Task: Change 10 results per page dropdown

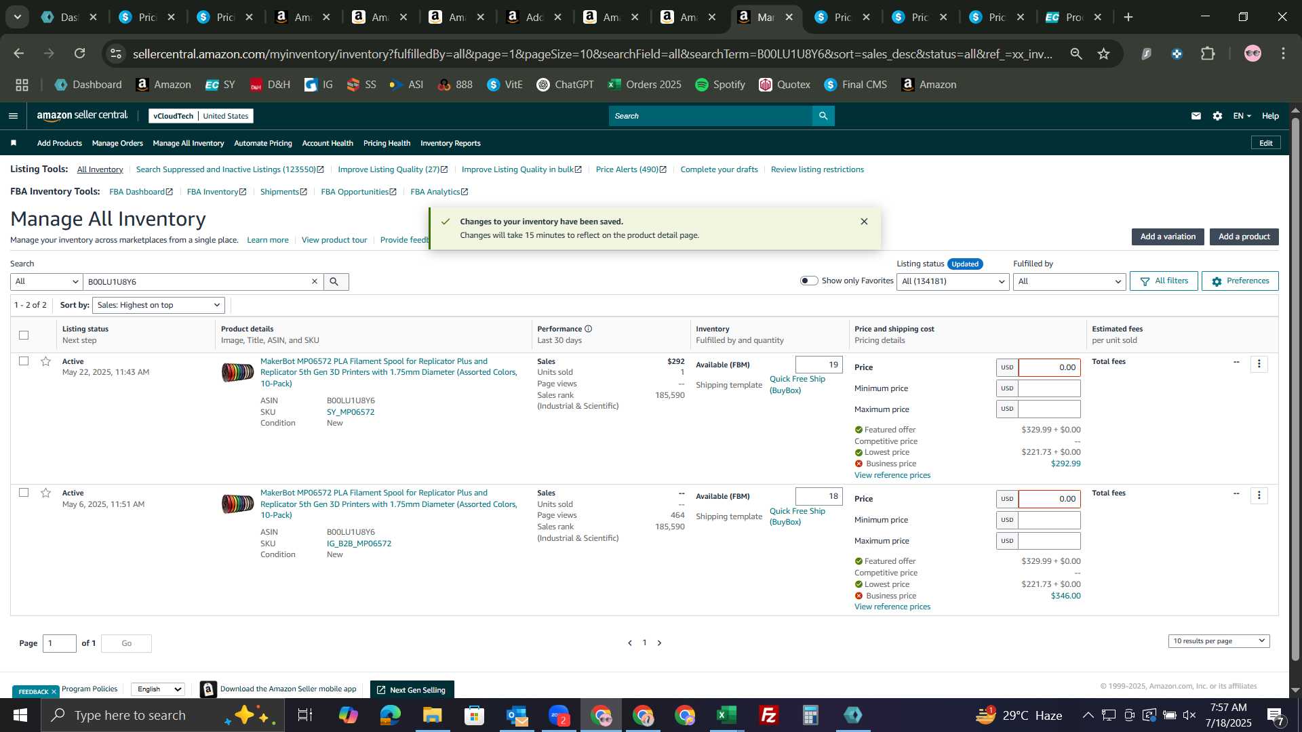Action: [x=1219, y=641]
